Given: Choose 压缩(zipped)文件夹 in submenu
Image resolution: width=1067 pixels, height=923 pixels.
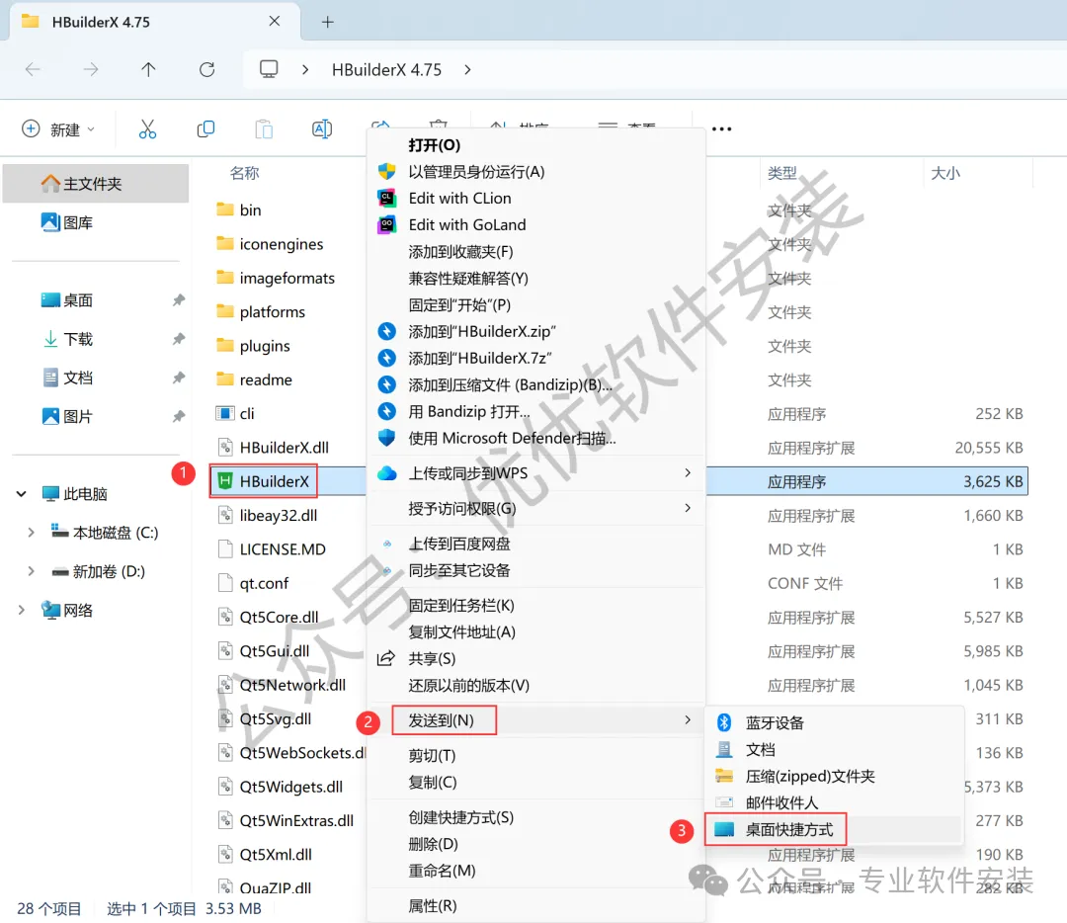Looking at the screenshot, I should coord(810,776).
